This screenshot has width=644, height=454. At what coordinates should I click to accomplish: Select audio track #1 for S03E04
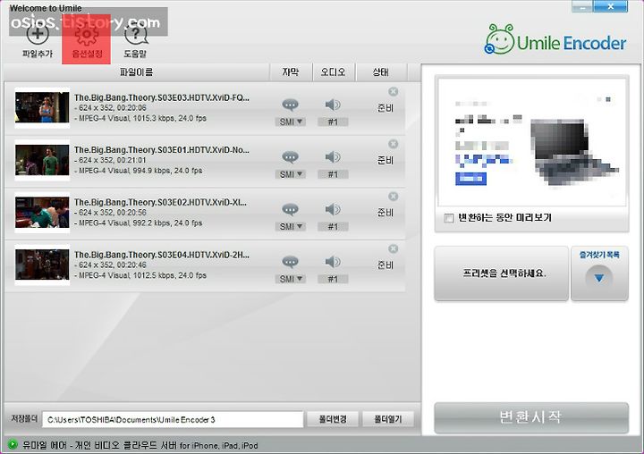point(333,279)
